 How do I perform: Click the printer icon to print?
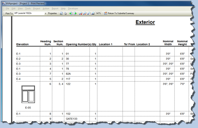(x=65, y=13)
